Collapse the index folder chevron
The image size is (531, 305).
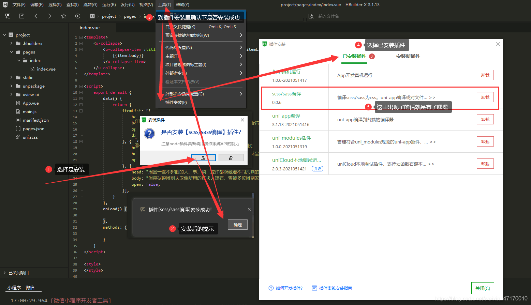pos(18,60)
